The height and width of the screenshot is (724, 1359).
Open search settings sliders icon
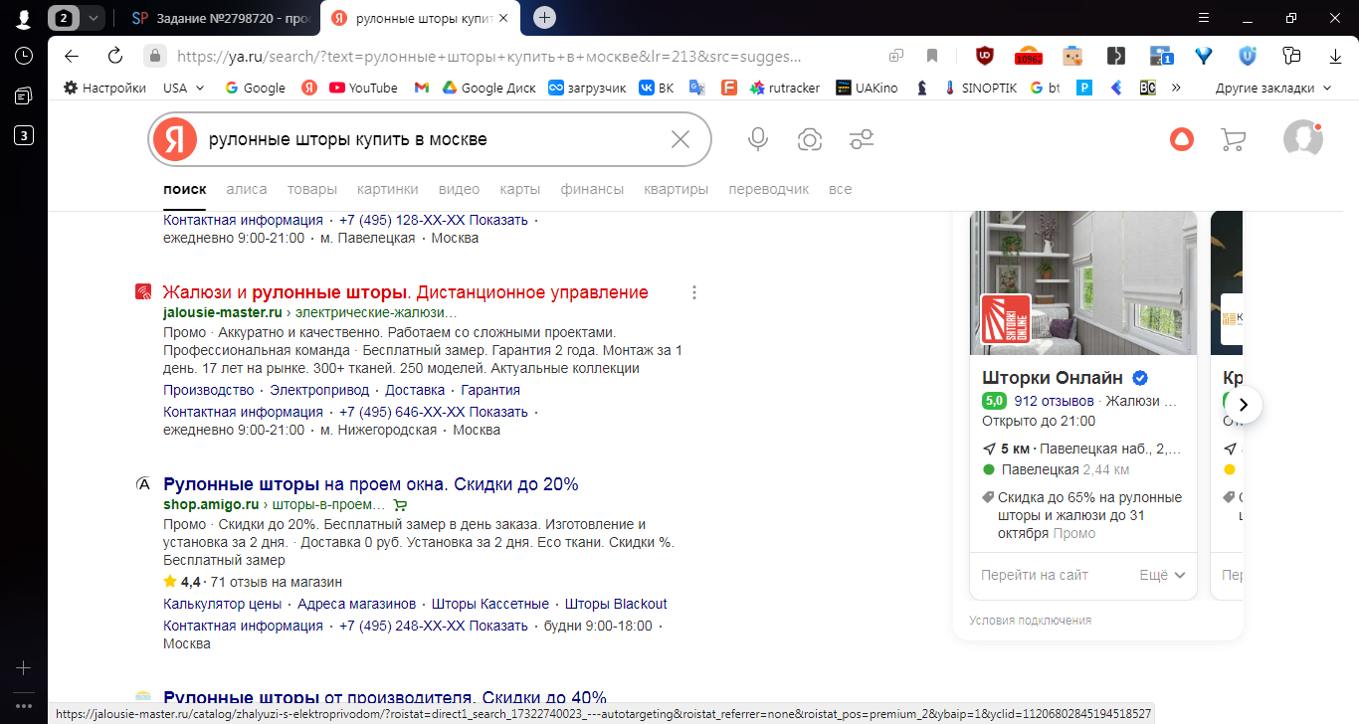point(862,139)
